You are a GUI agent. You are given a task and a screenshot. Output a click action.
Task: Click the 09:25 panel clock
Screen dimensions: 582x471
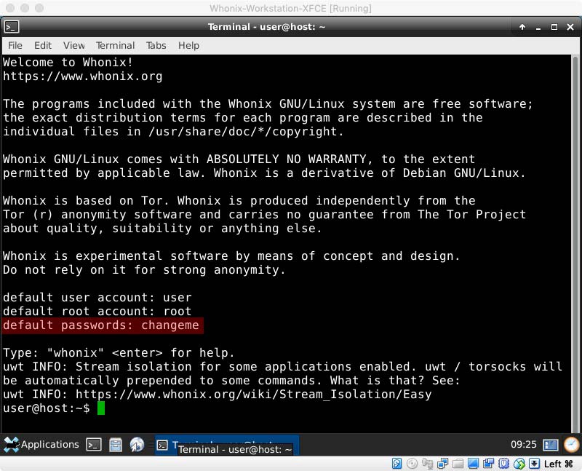[x=524, y=445]
